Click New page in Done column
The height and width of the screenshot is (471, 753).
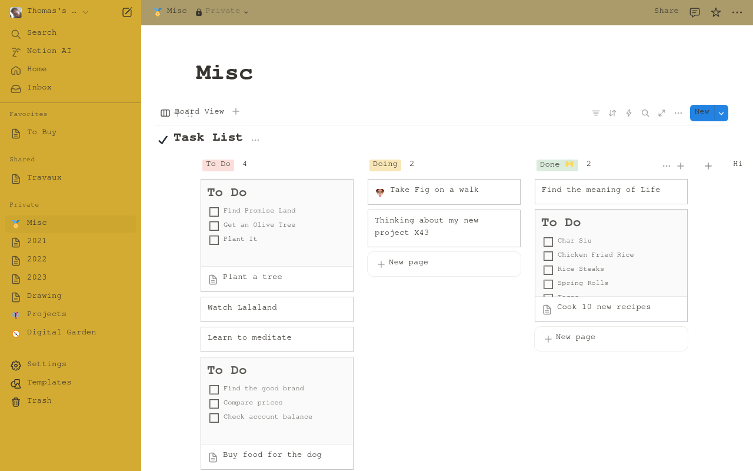[611, 339]
